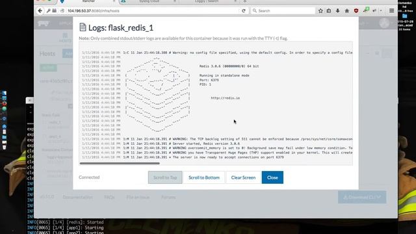Screen dimensions: 416x234
Task: Click the browser back arrow button
Action: coord(40,10)
